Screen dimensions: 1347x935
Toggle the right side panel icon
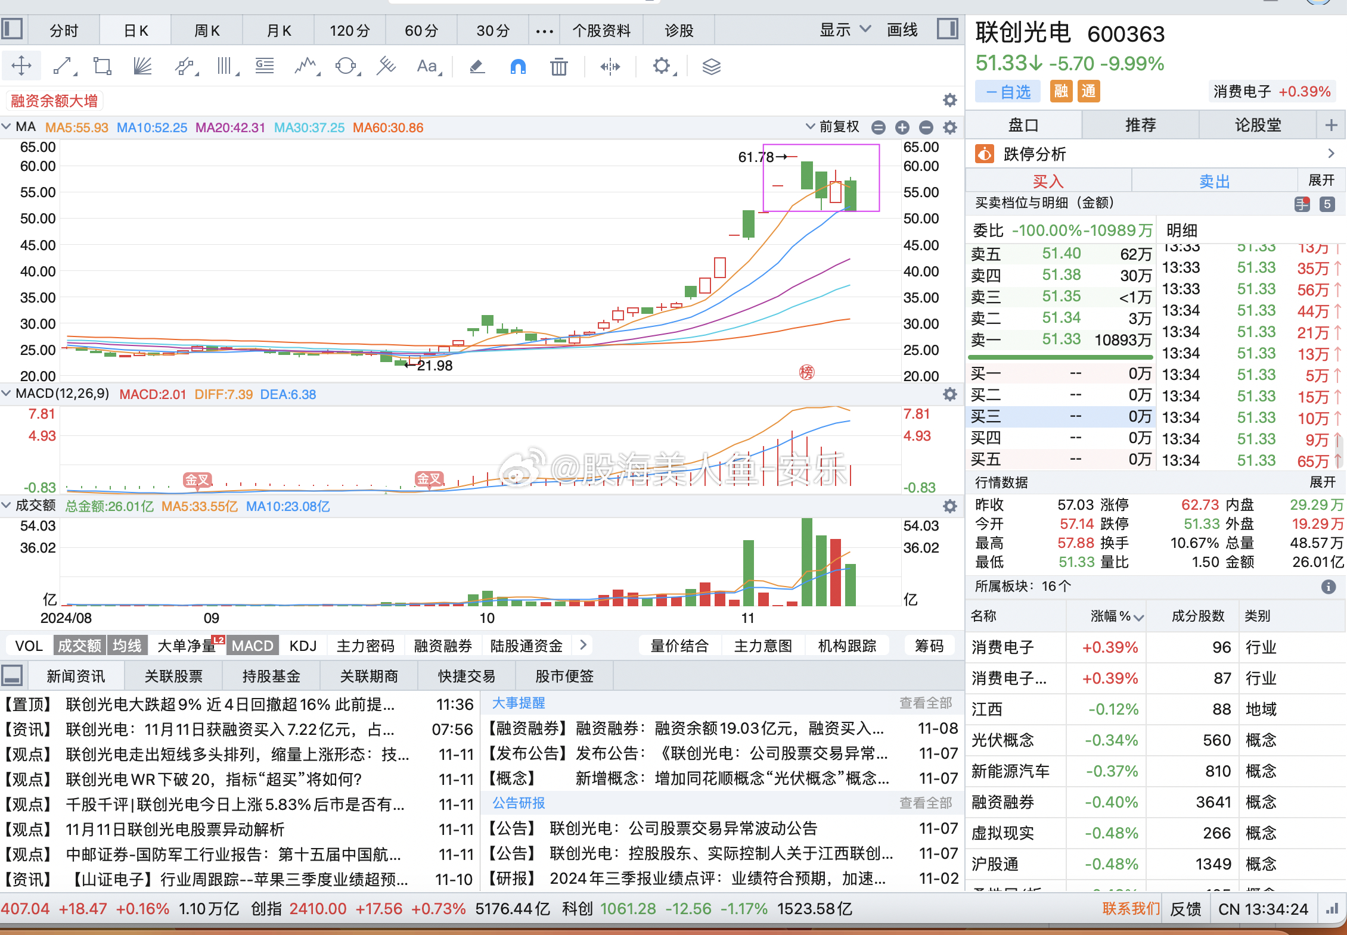pos(947,29)
